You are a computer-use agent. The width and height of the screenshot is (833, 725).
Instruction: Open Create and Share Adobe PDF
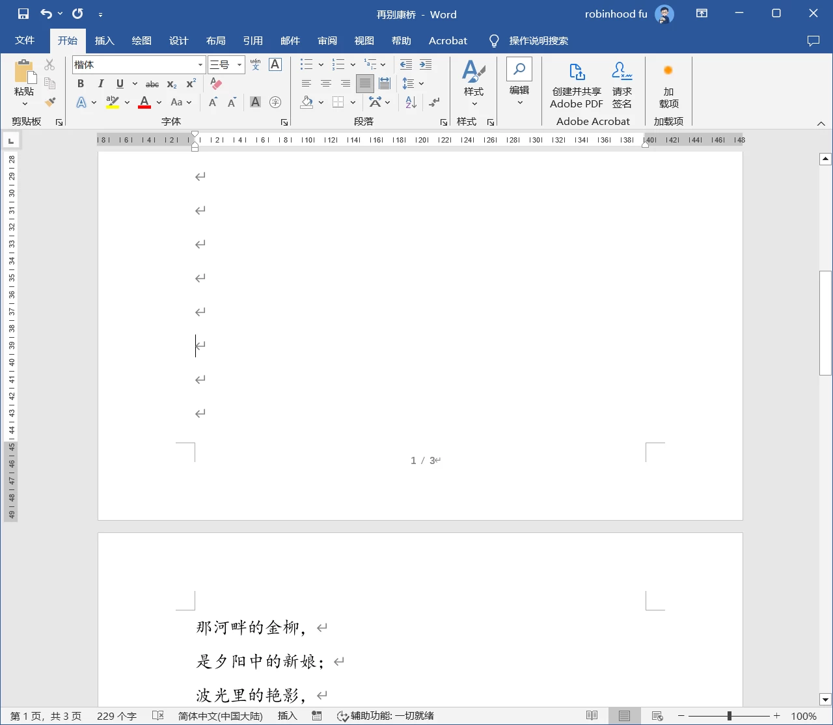point(577,86)
